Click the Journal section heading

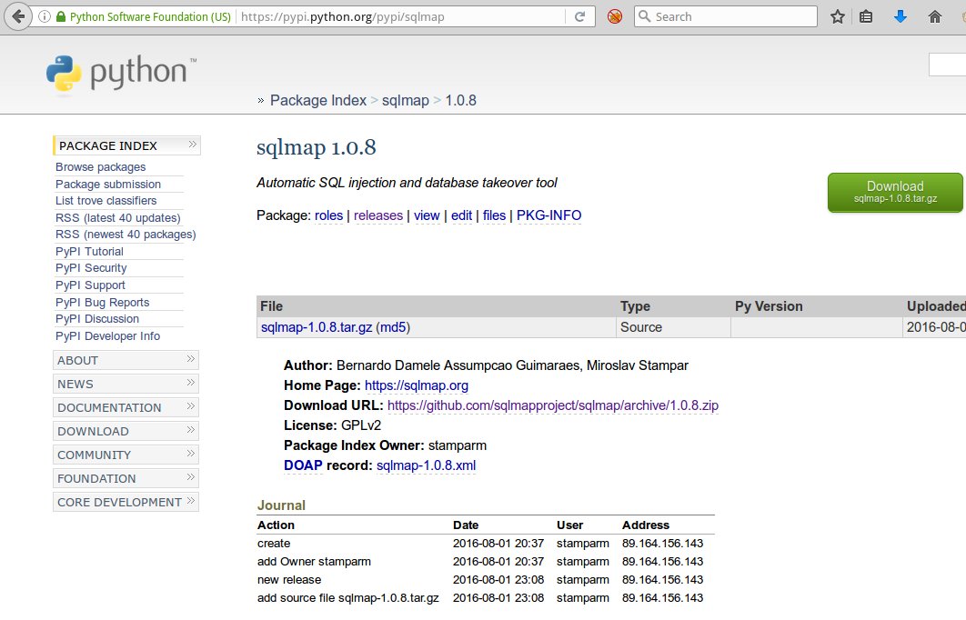[x=281, y=505]
